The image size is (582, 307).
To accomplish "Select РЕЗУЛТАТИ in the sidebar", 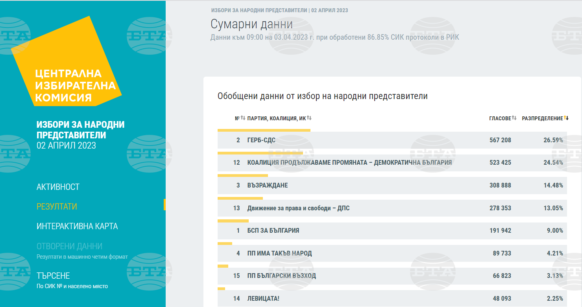I will click(x=57, y=207).
